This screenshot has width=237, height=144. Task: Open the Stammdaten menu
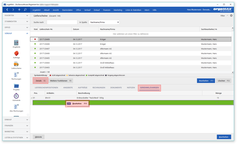pos(67,10)
